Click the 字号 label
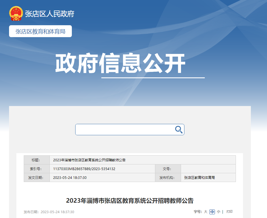 198,212
